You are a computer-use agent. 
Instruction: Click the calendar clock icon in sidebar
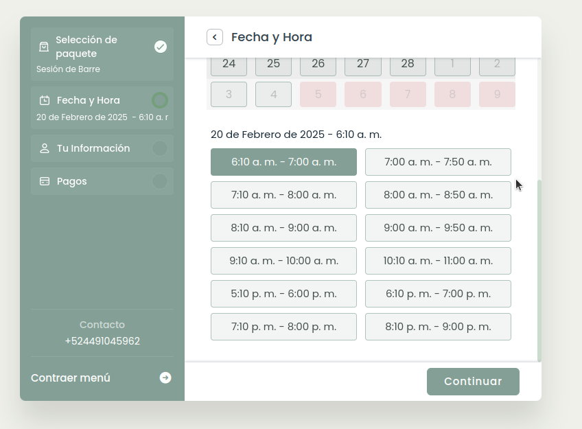click(x=45, y=100)
